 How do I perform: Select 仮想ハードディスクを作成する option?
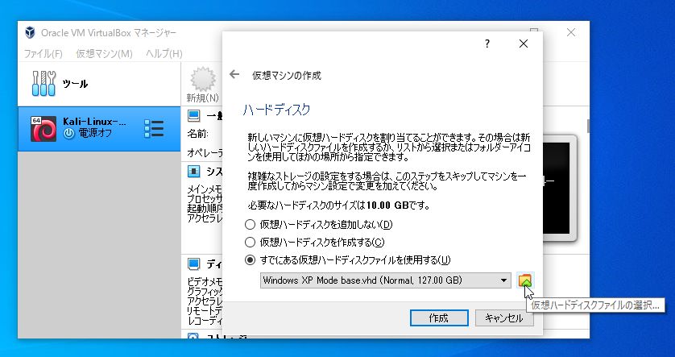click(314, 242)
